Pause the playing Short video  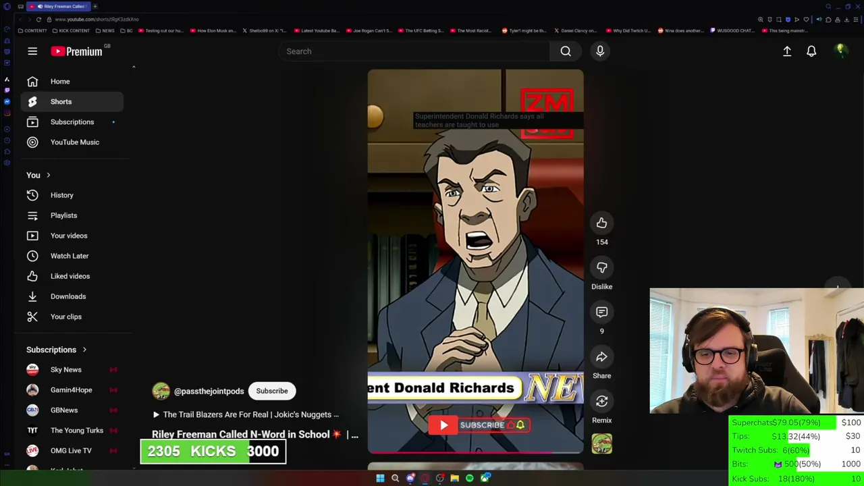(475, 260)
